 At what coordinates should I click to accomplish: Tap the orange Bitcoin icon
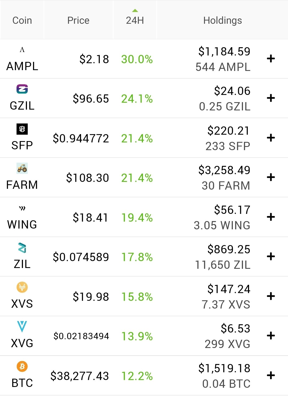tap(22, 366)
